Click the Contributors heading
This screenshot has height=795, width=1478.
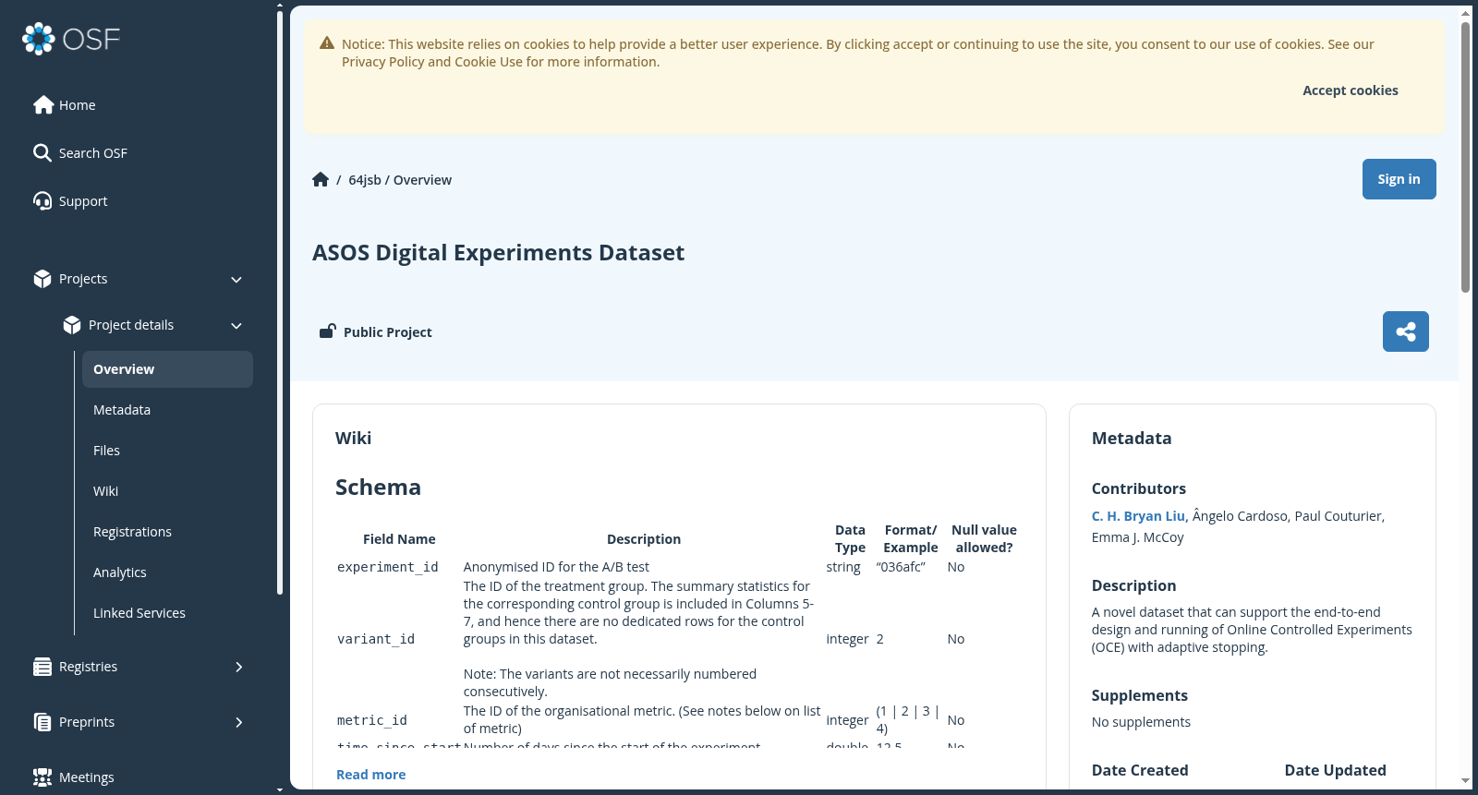click(x=1139, y=489)
